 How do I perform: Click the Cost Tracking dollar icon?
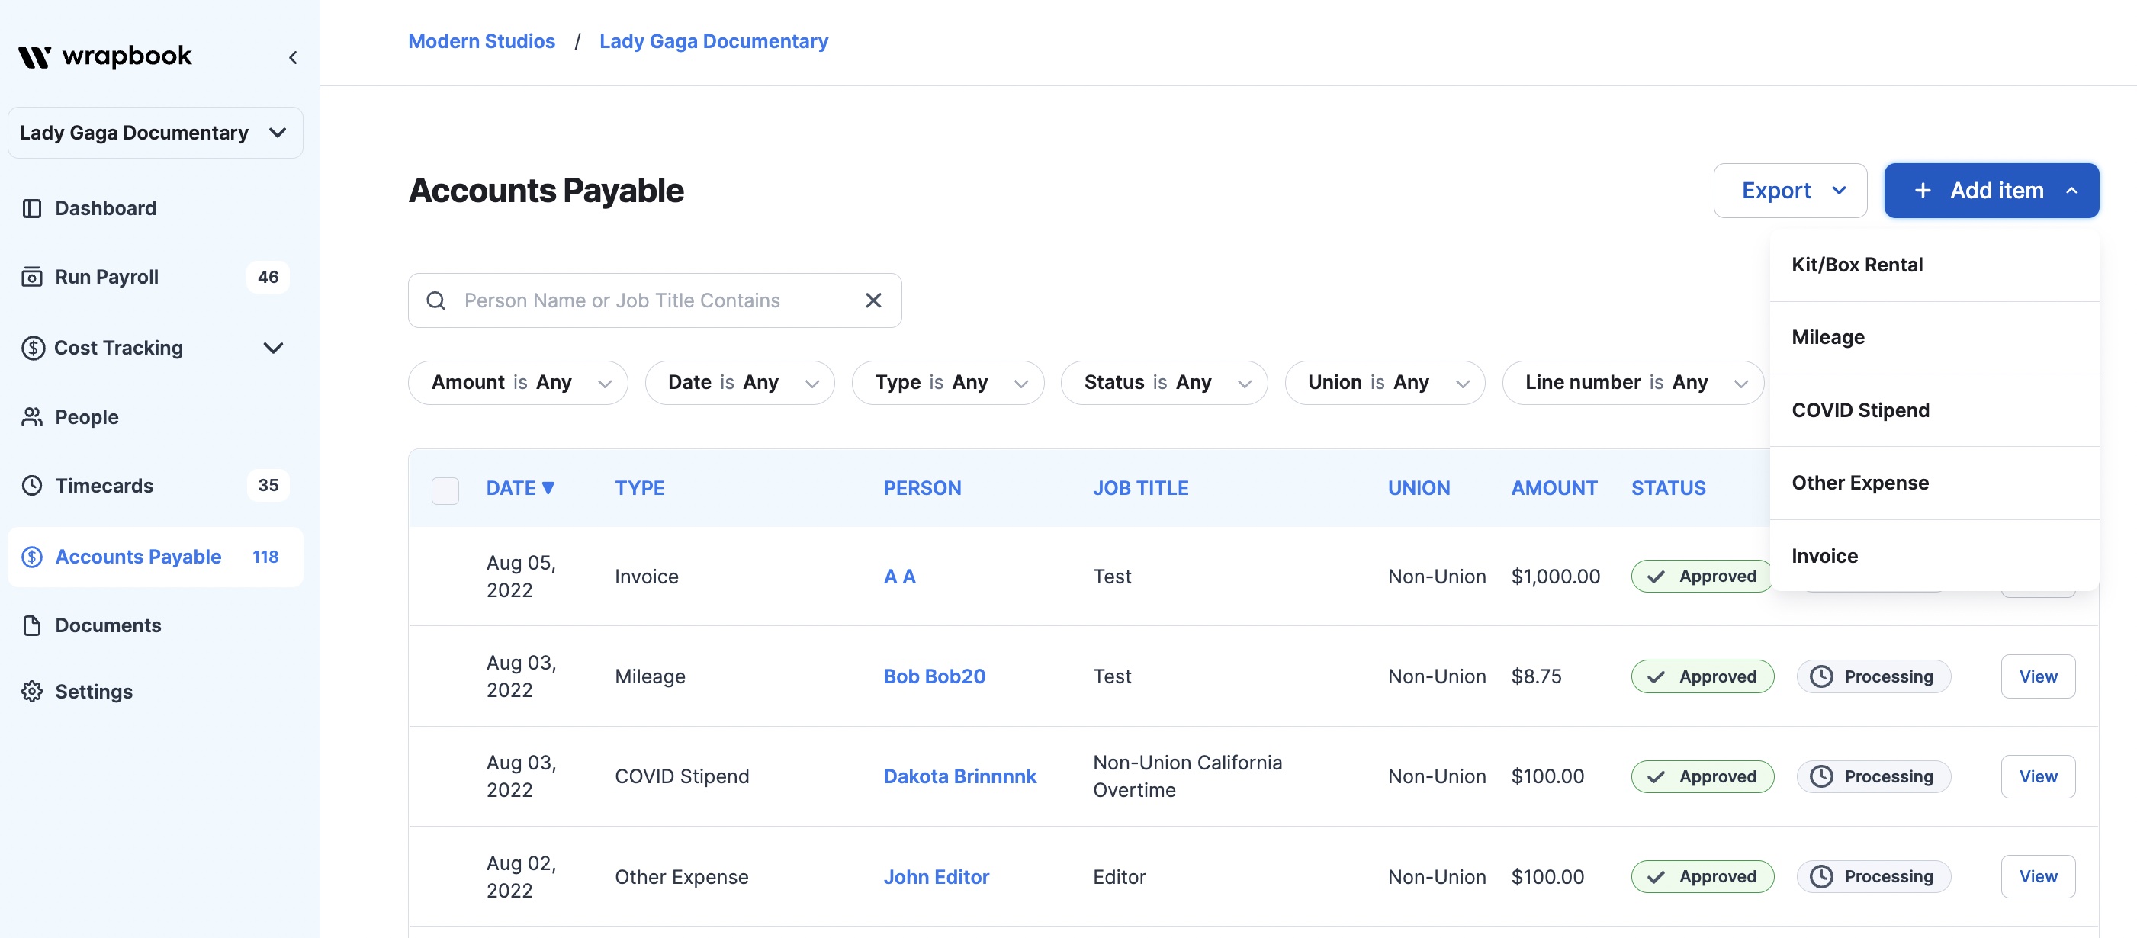point(32,348)
